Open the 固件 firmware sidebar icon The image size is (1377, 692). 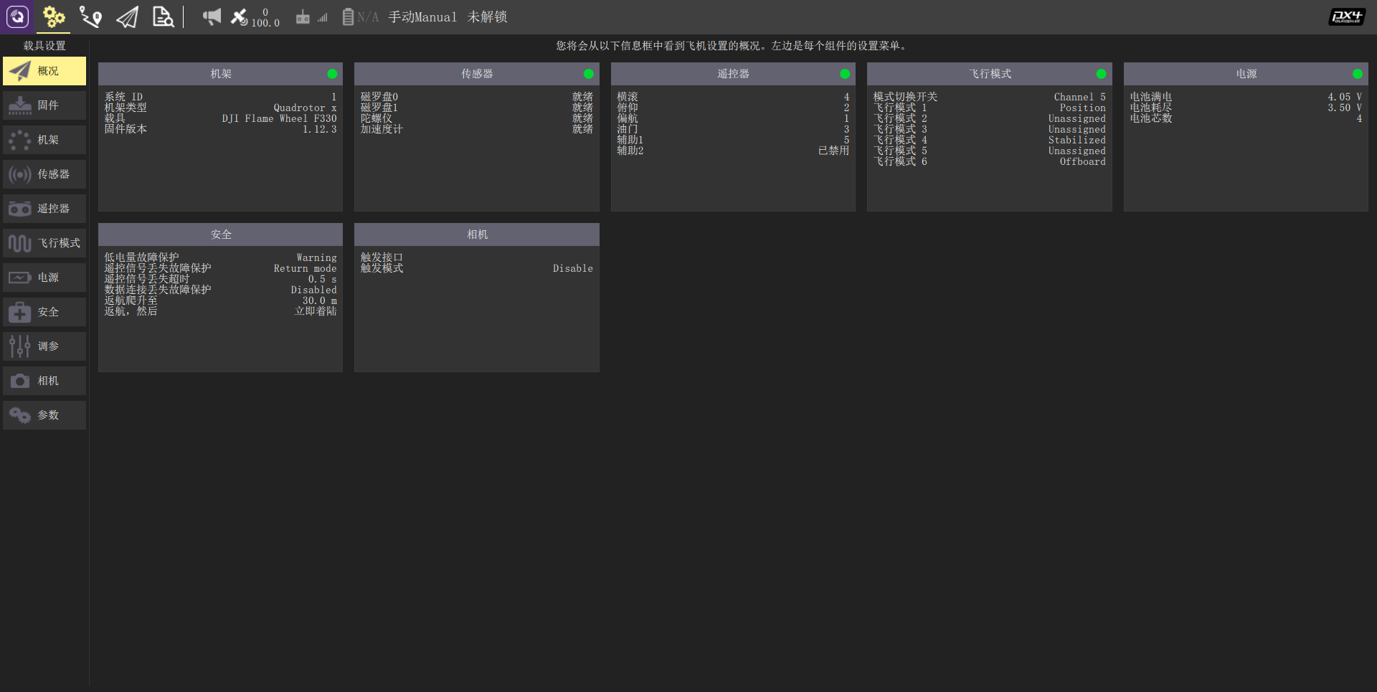pos(20,105)
